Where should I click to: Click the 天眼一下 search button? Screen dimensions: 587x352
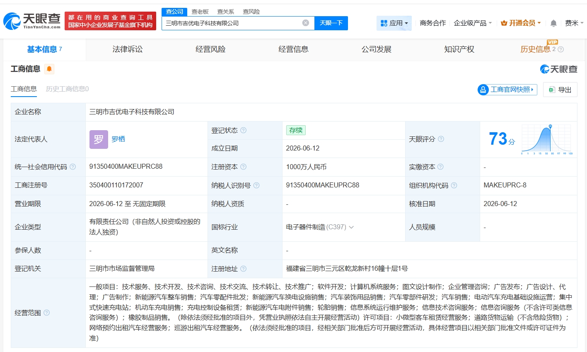tap(331, 23)
